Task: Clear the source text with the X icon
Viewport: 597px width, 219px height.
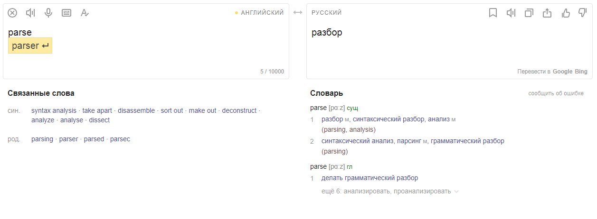Action: (x=13, y=13)
